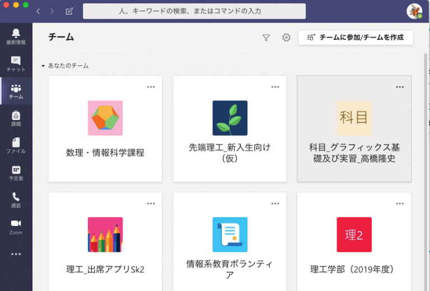Click チームに参加/チームを作成 button

(x=356, y=38)
